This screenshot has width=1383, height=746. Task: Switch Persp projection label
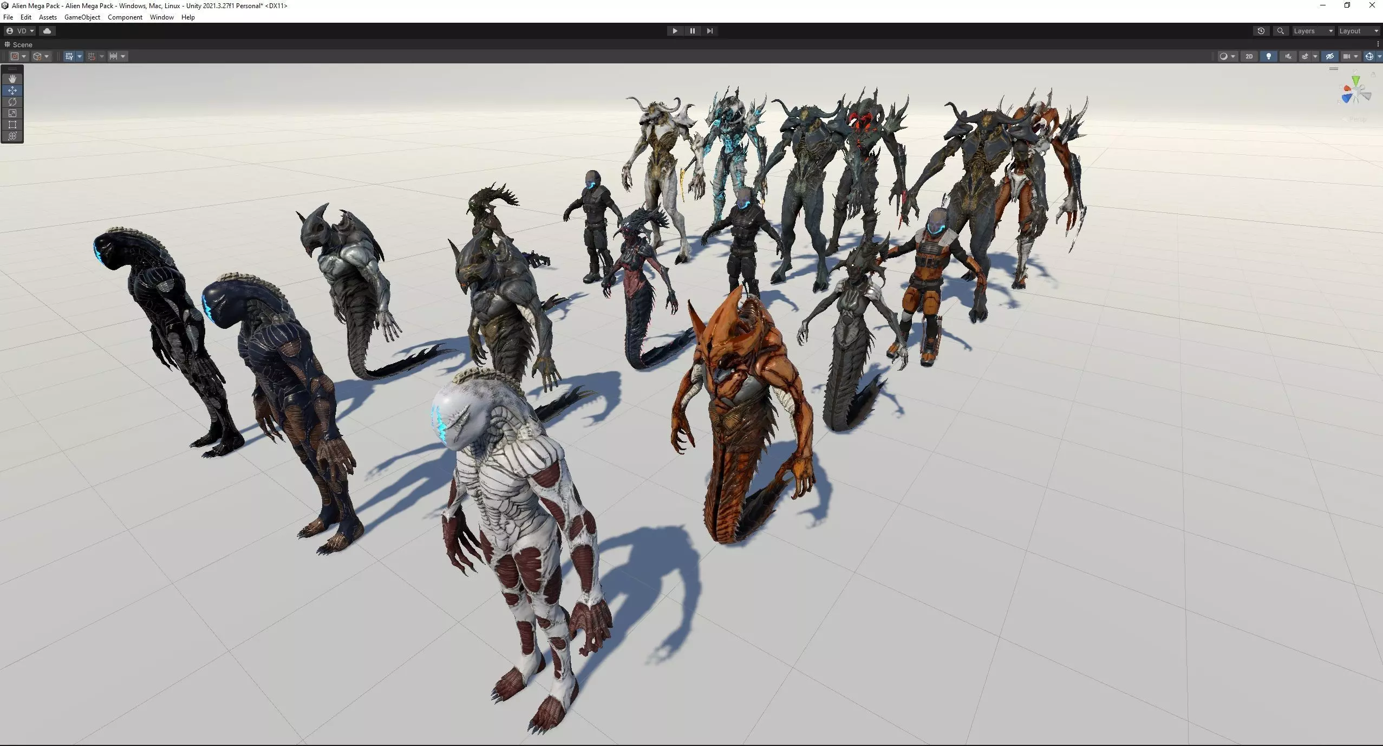pyautogui.click(x=1357, y=120)
